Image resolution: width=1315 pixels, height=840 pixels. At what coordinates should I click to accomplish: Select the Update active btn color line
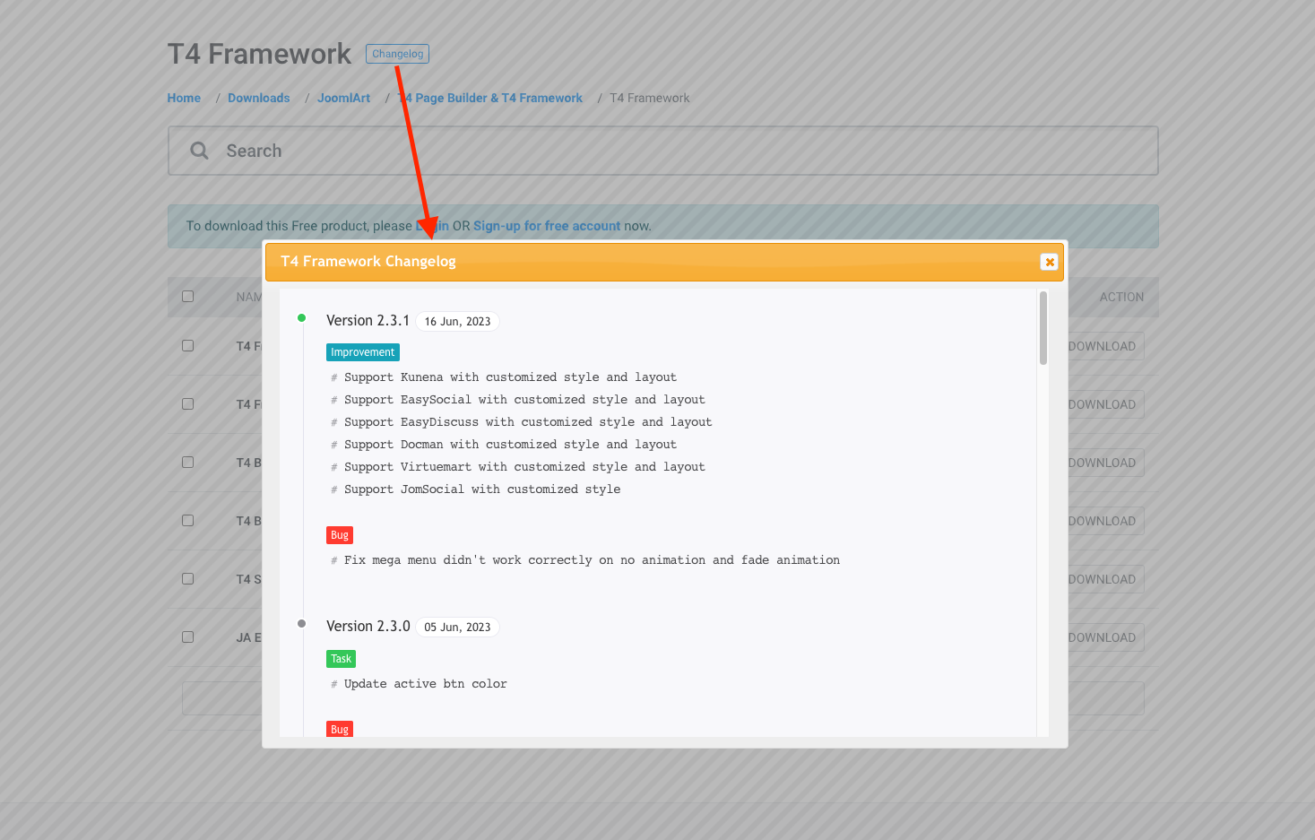(426, 684)
